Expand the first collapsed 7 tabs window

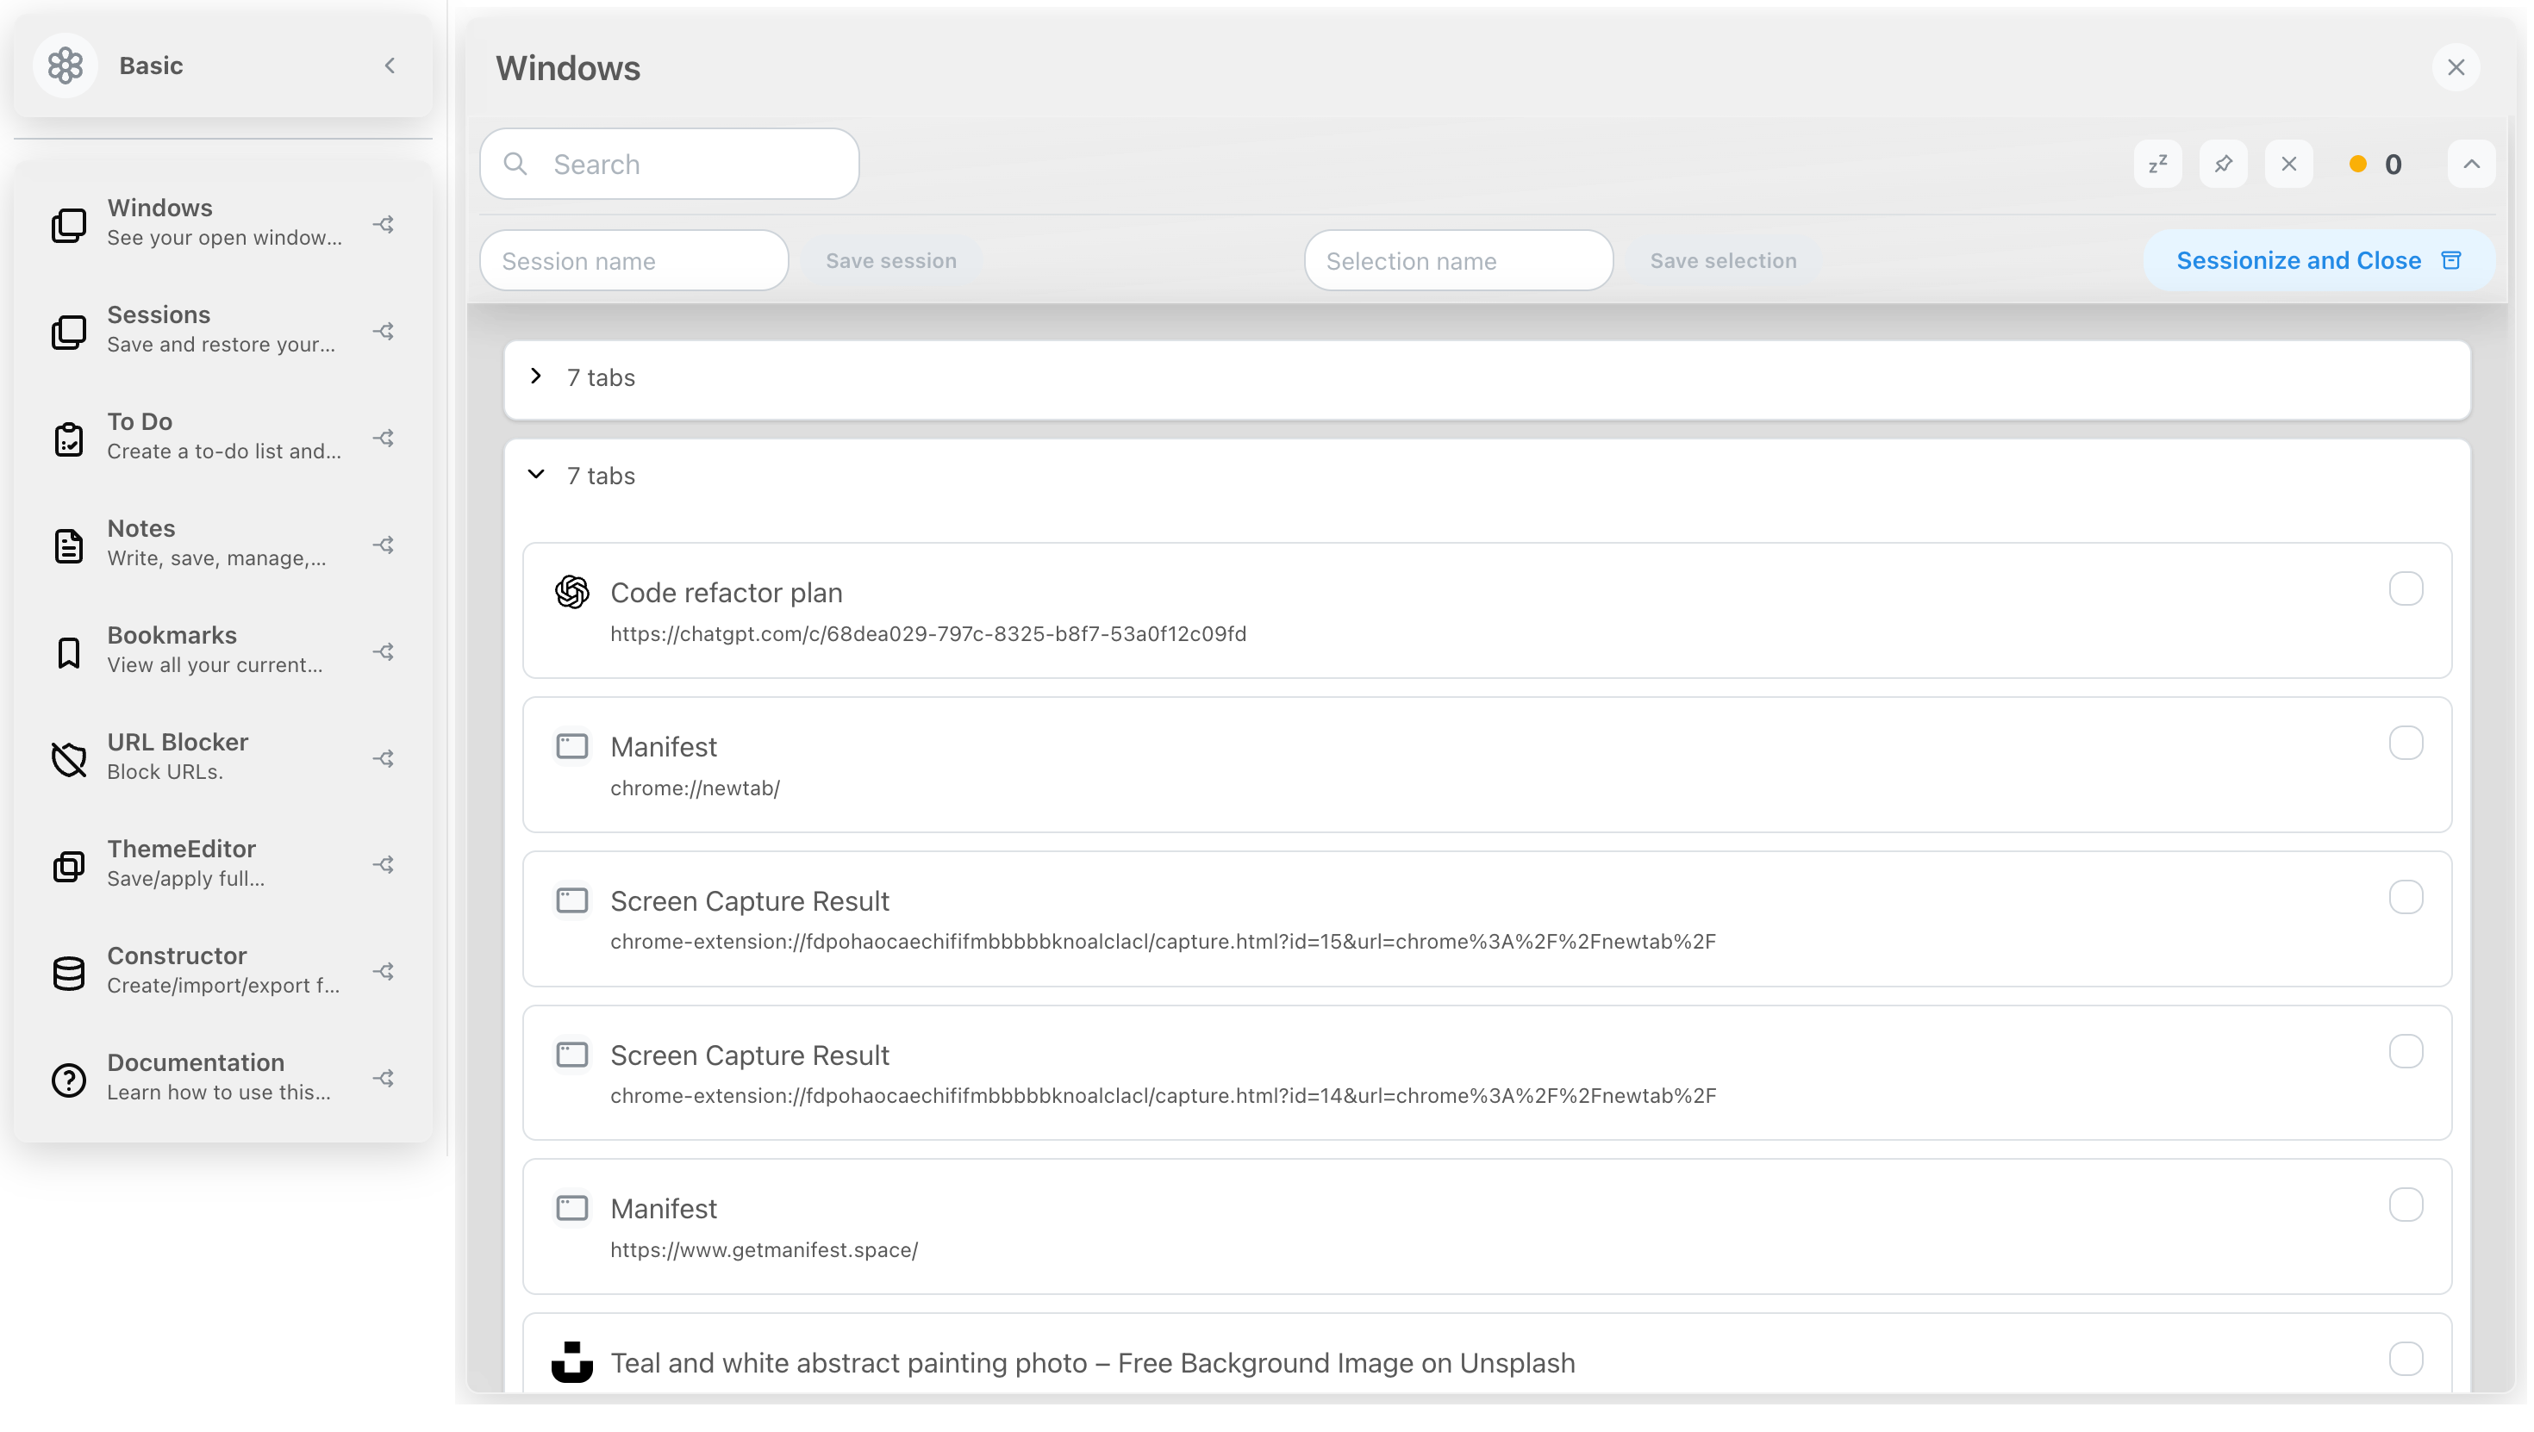click(536, 377)
